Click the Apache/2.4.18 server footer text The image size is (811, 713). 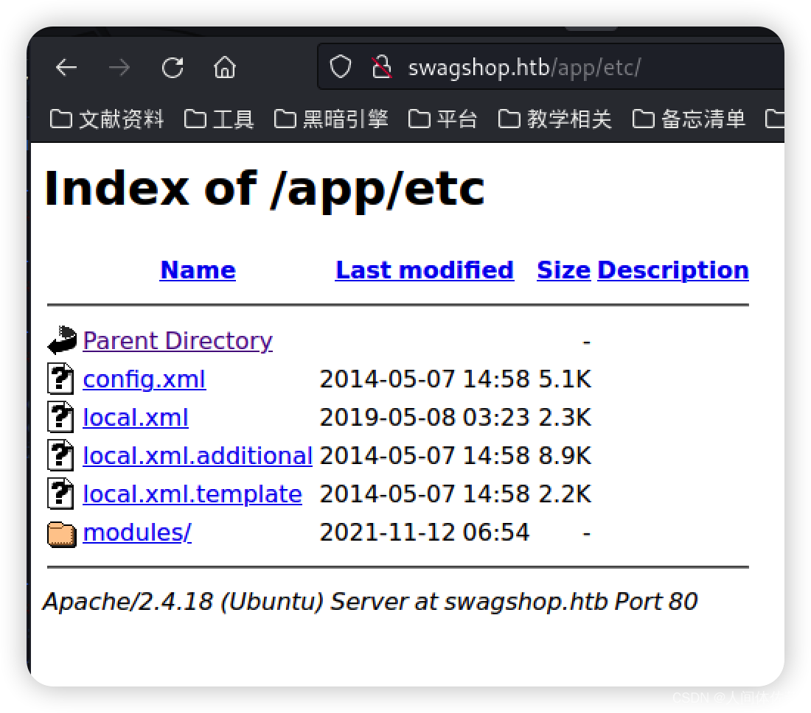(x=370, y=601)
